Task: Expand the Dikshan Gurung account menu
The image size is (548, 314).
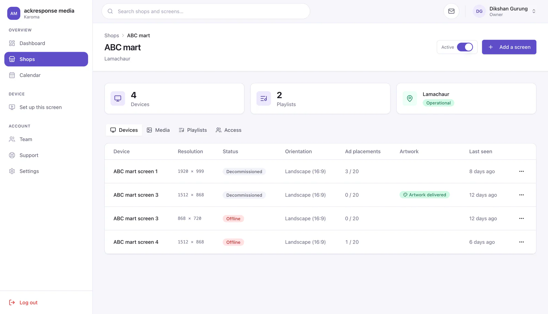Action: coord(534,11)
